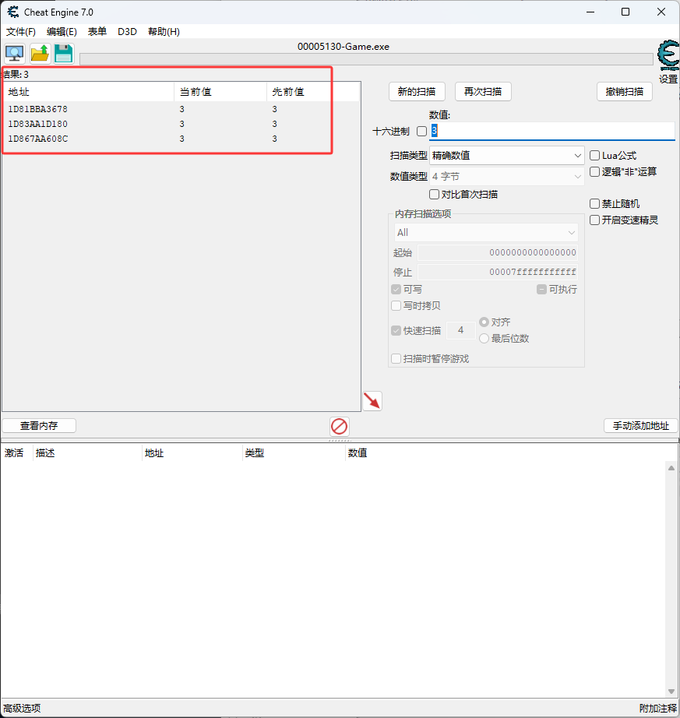Open the 帮助(H) menu
Image resolution: width=680 pixels, height=718 pixels.
[164, 32]
